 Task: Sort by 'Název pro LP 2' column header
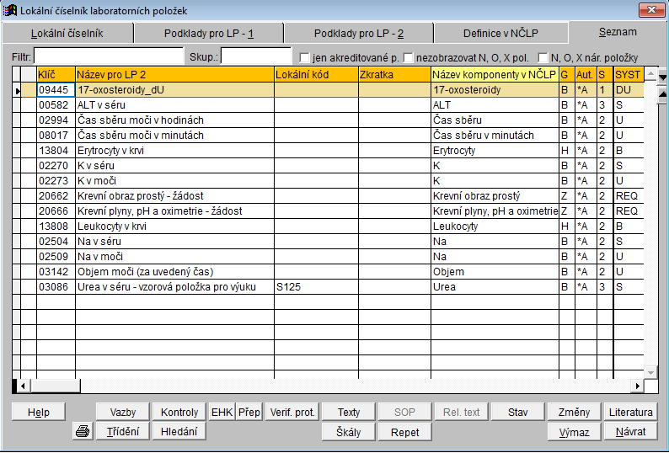pyautogui.click(x=174, y=75)
